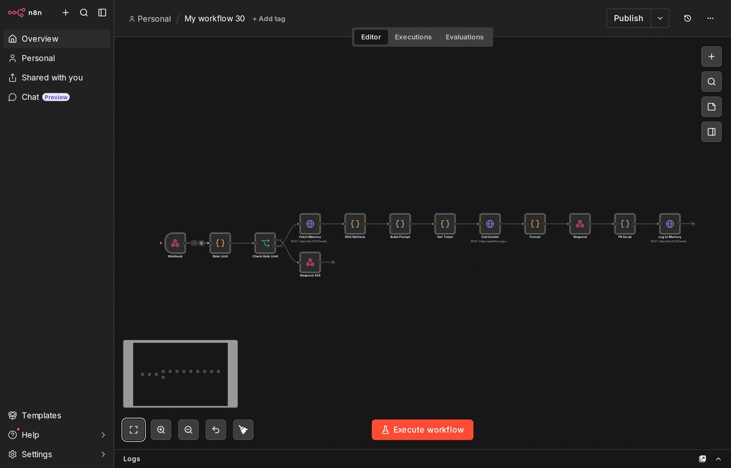Viewport: 731px width, 468px height.
Task: Open Templates from sidebar
Action: tap(57, 415)
